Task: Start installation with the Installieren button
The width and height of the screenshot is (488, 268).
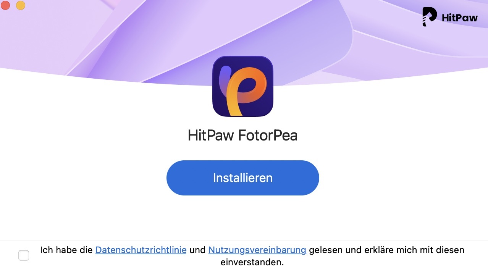Action: (x=242, y=178)
